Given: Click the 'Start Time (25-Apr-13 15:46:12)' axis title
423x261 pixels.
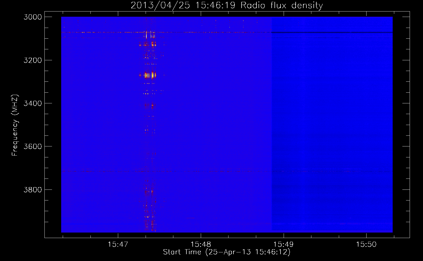Looking at the screenshot, I should (x=227, y=252).
